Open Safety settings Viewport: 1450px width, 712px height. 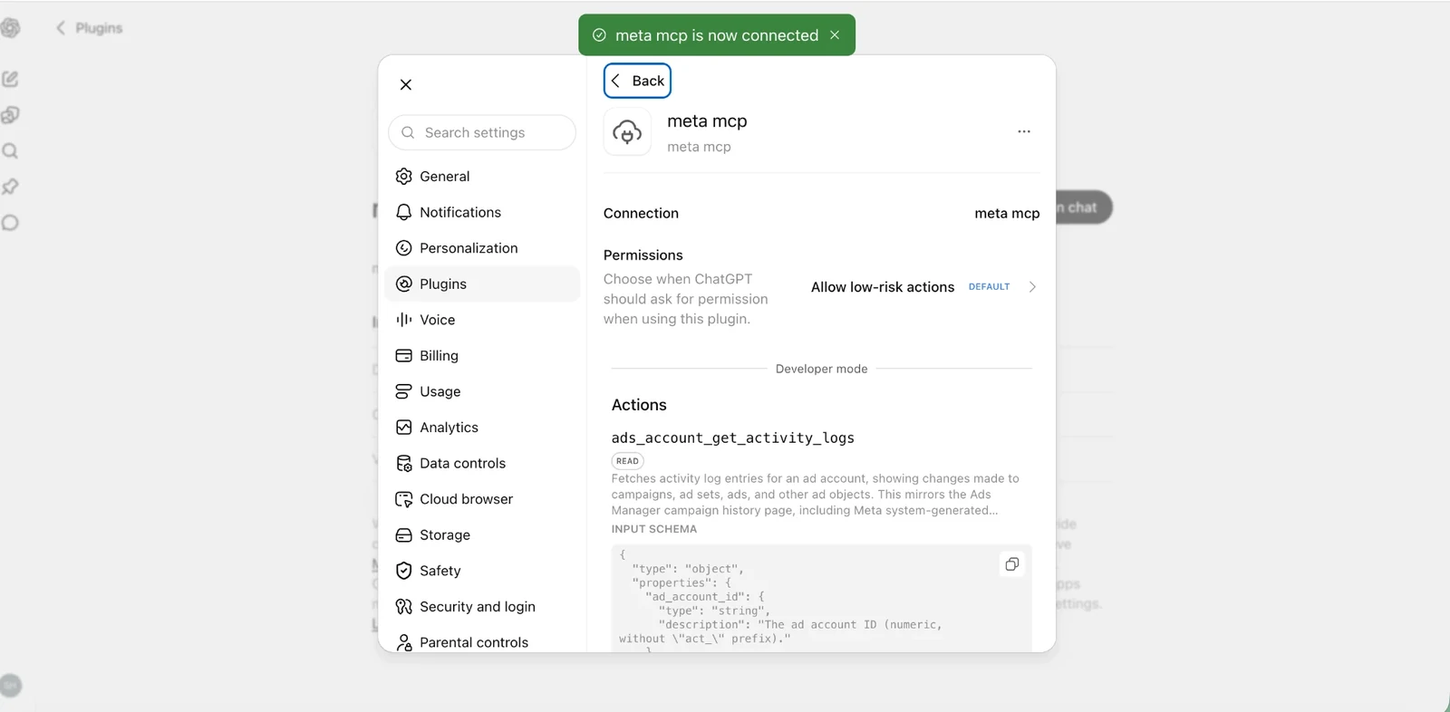coord(482,571)
